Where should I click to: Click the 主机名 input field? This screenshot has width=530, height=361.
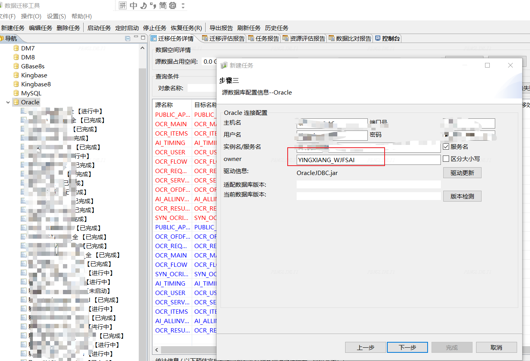(x=332, y=123)
